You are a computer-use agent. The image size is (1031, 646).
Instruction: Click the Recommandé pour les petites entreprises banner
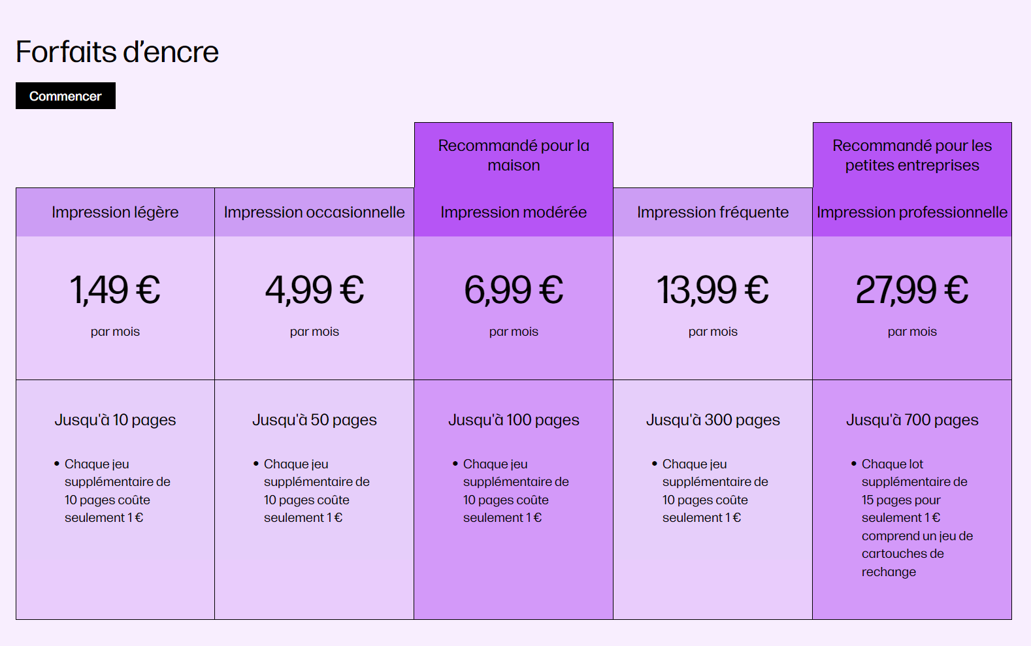[x=912, y=155]
